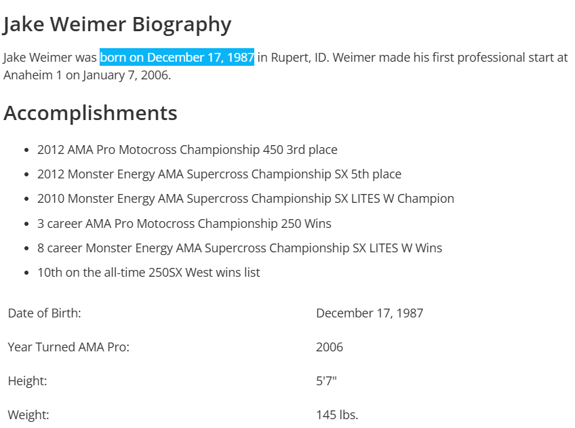Image resolution: width=575 pixels, height=428 pixels.
Task: Click the 8 career SX LITES W Wins item
Action: coord(239,248)
